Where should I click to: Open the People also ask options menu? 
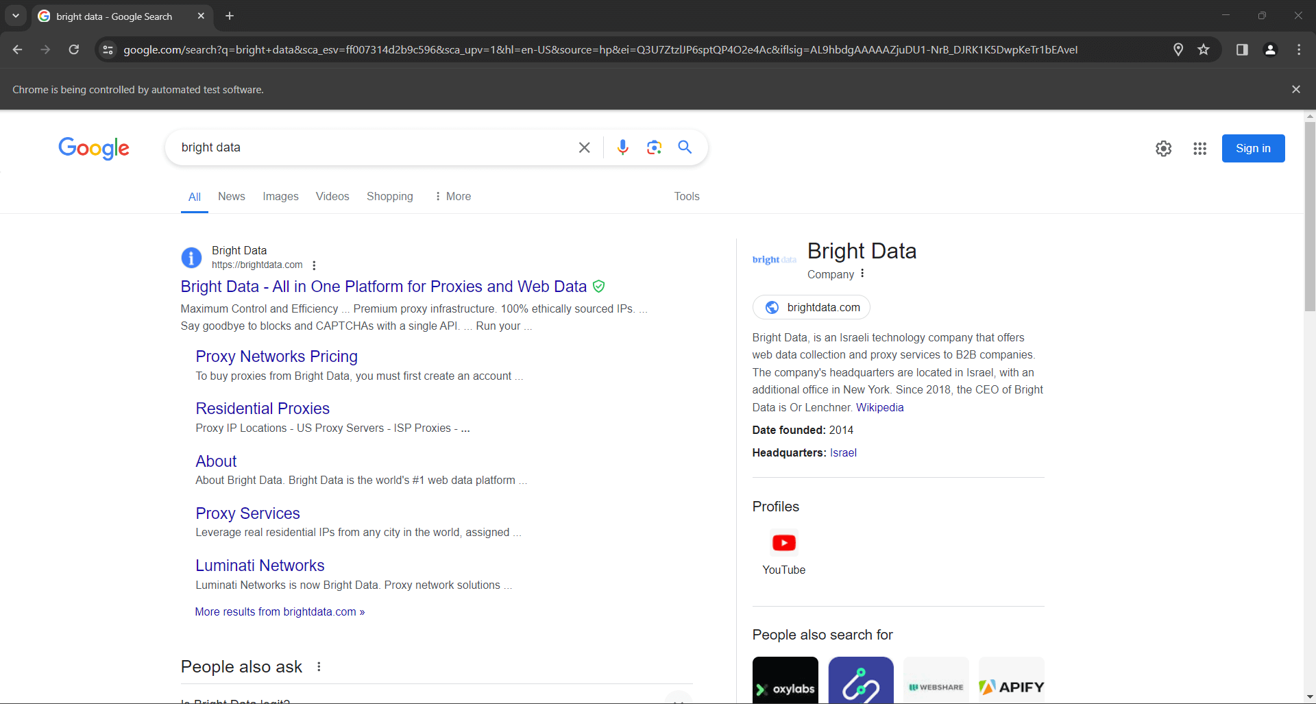tap(318, 666)
